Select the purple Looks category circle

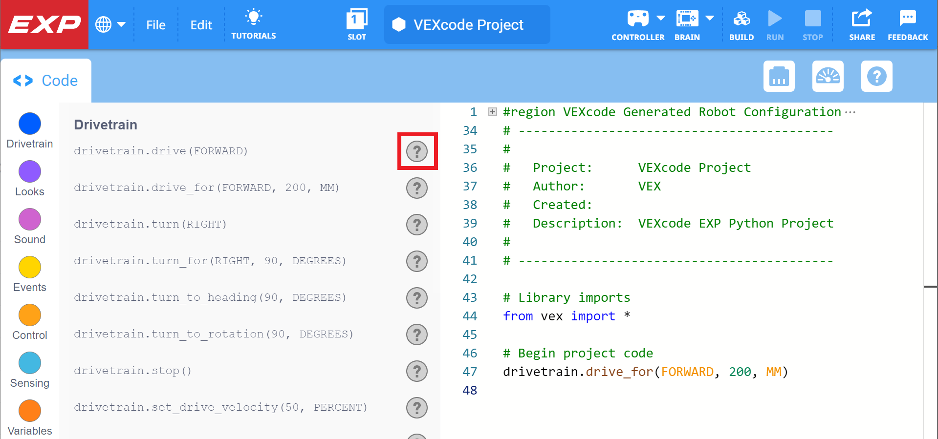coord(30,172)
